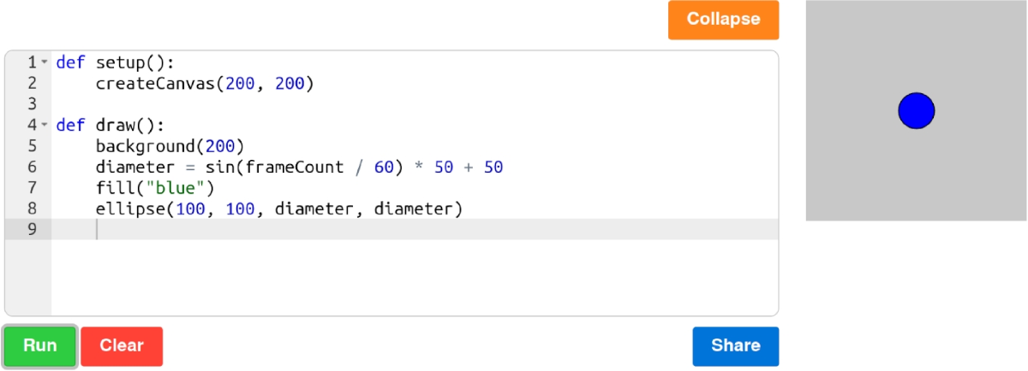Collapse the editor with the orange Collapse button
Screen dimensions: 1028x371
(724, 20)
